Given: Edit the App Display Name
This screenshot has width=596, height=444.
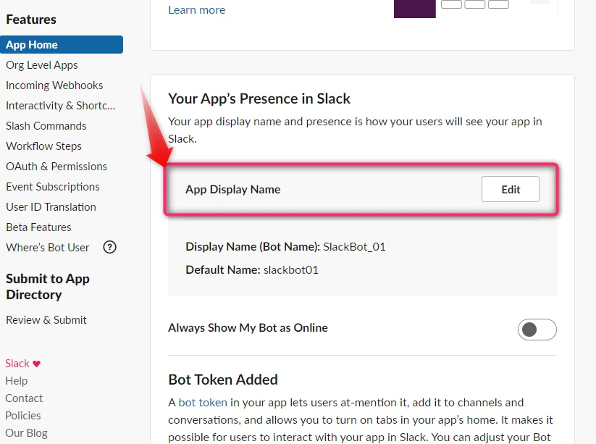Looking at the screenshot, I should tap(510, 189).
